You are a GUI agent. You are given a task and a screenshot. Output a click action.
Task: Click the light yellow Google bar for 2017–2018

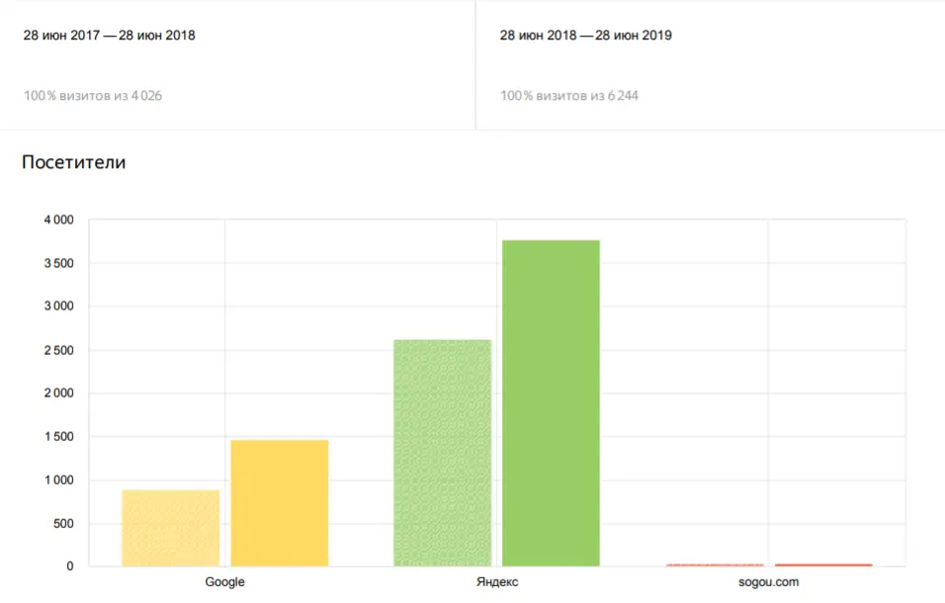(171, 528)
